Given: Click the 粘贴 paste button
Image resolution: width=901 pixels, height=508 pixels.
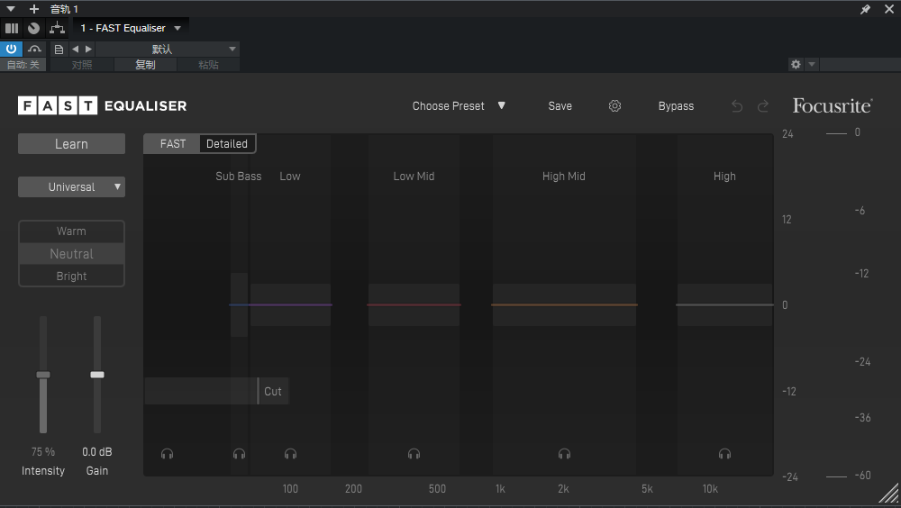Looking at the screenshot, I should pos(209,64).
